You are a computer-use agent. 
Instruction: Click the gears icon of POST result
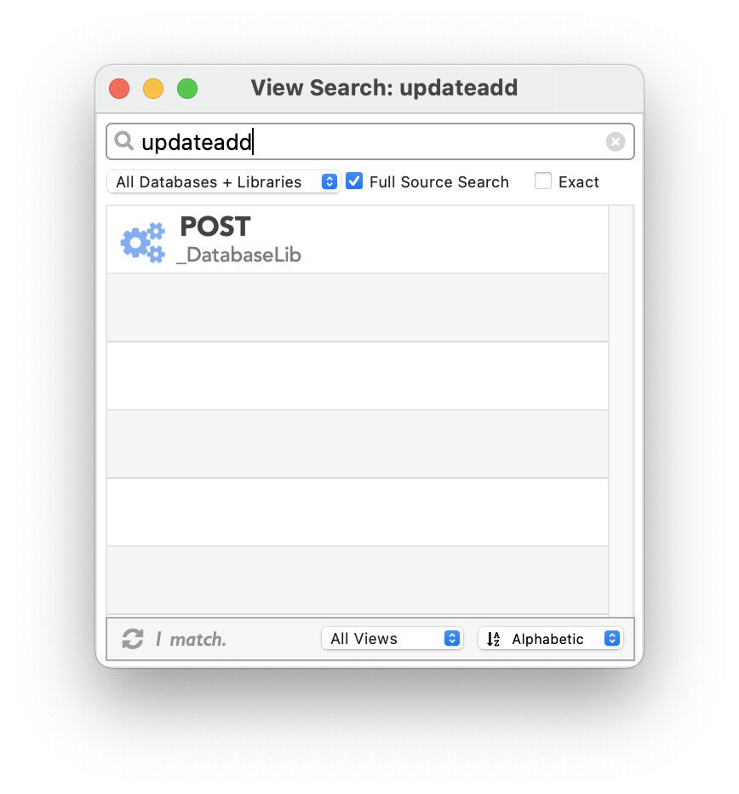point(143,243)
